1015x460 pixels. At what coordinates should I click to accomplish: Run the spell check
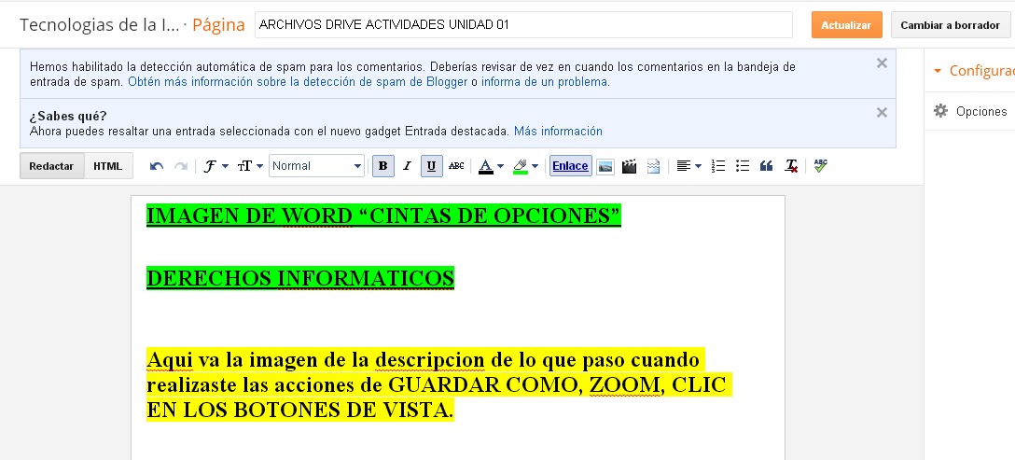(821, 166)
